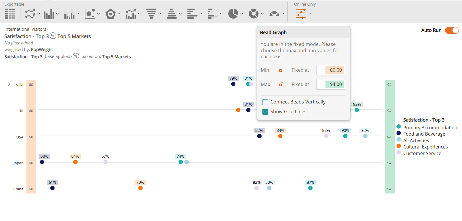This screenshot has width=462, height=221.
Task: Click the Primary Accommodation legend swatch
Action: click(399, 126)
